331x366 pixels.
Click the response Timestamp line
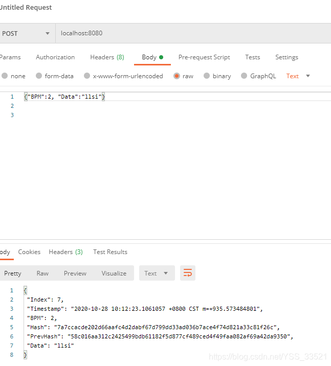tap(145, 309)
